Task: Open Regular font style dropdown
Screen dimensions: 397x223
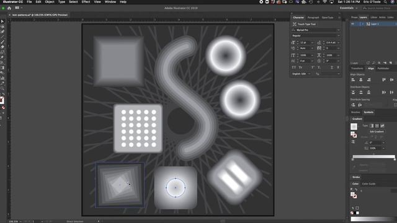Action: tap(339, 36)
